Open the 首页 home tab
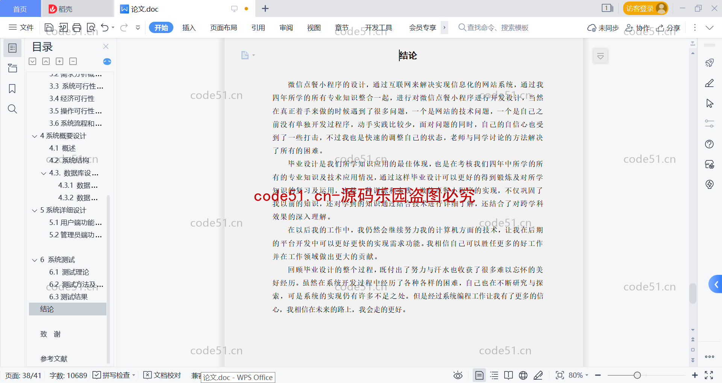This screenshot has width=722, height=383. pos(20,9)
